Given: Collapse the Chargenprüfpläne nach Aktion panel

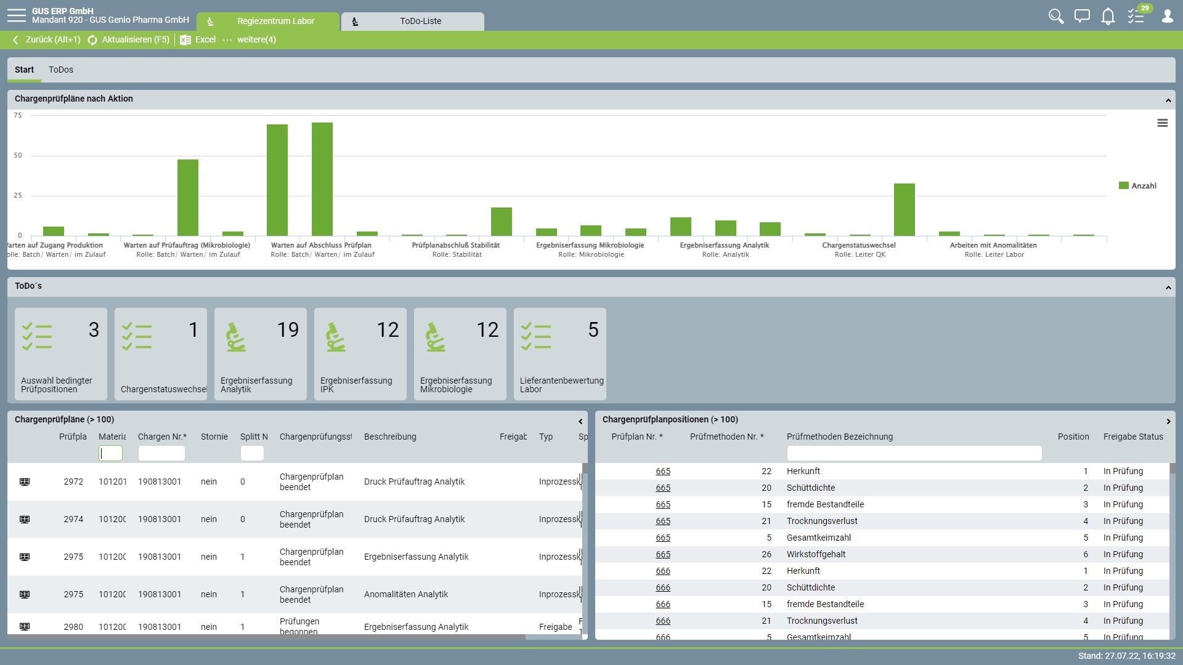Looking at the screenshot, I should tap(1168, 100).
